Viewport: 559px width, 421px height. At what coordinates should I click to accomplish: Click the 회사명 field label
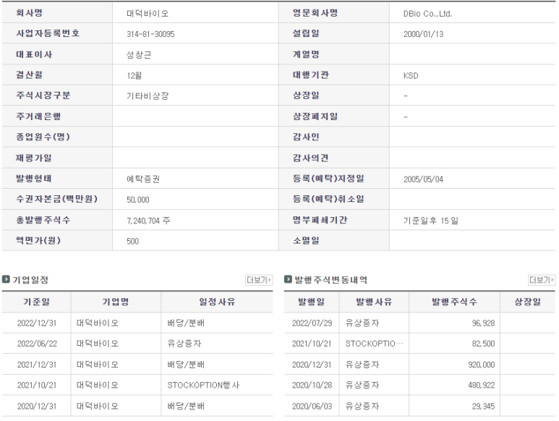pos(29,13)
